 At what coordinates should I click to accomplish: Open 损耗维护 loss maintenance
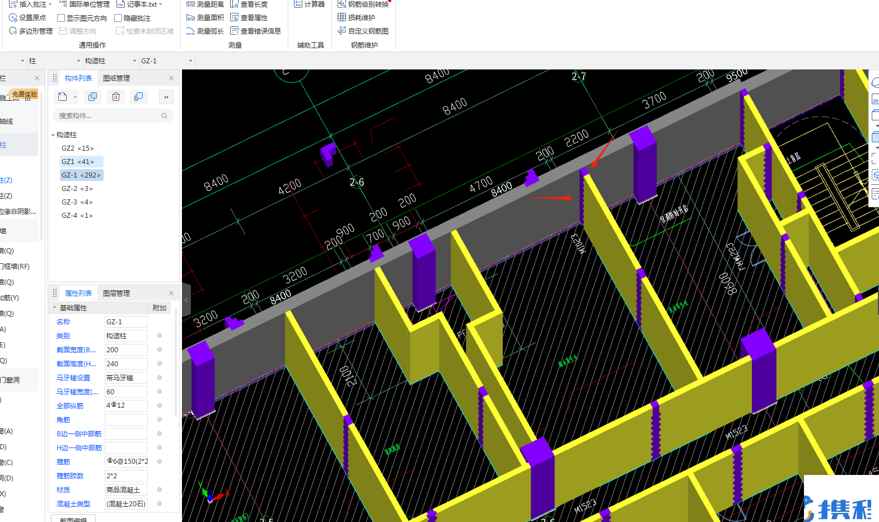pyautogui.click(x=356, y=18)
